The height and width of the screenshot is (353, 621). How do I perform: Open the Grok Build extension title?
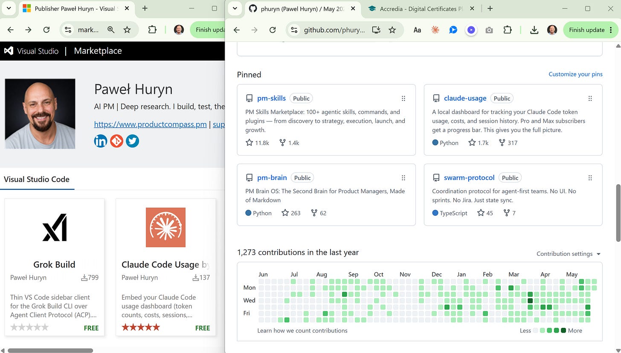point(54,264)
